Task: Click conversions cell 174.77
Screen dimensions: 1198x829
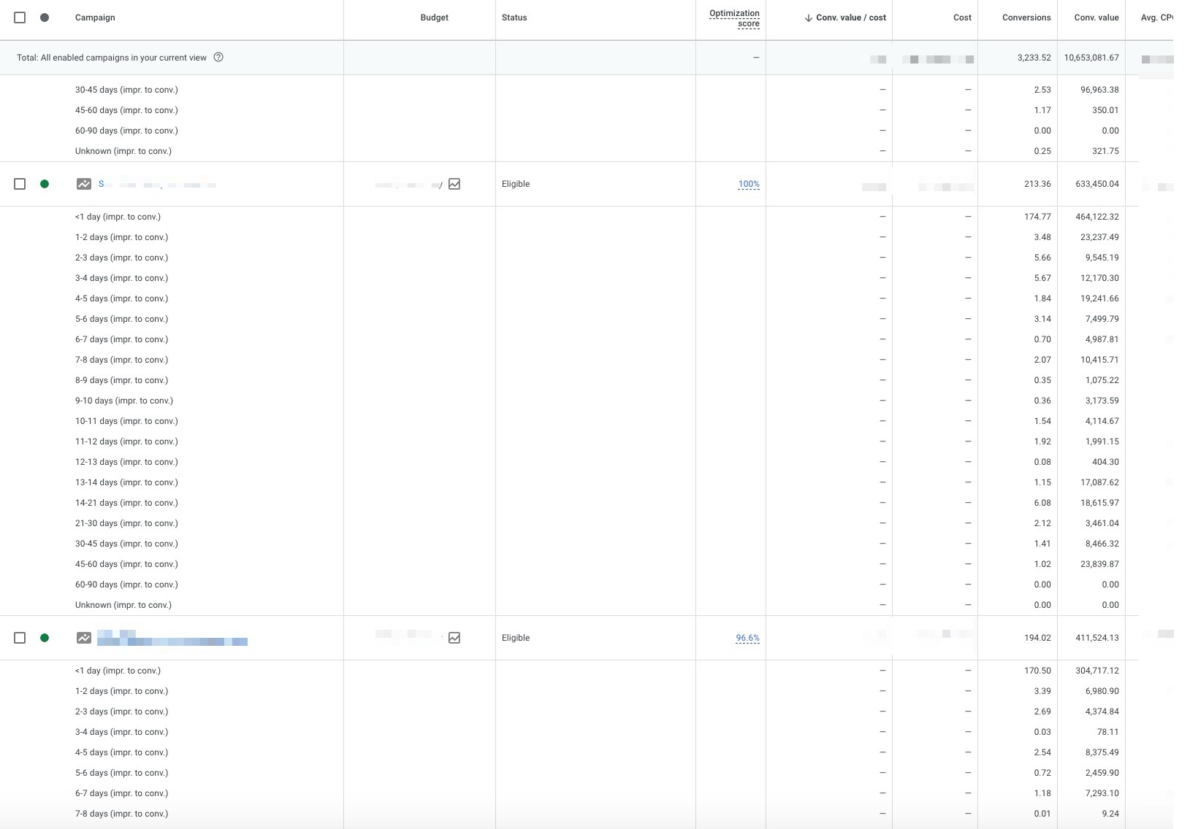Action: [1037, 217]
